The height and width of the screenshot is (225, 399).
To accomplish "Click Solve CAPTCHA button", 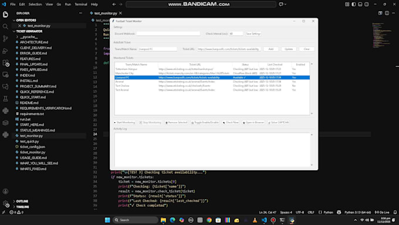I will coord(278,123).
